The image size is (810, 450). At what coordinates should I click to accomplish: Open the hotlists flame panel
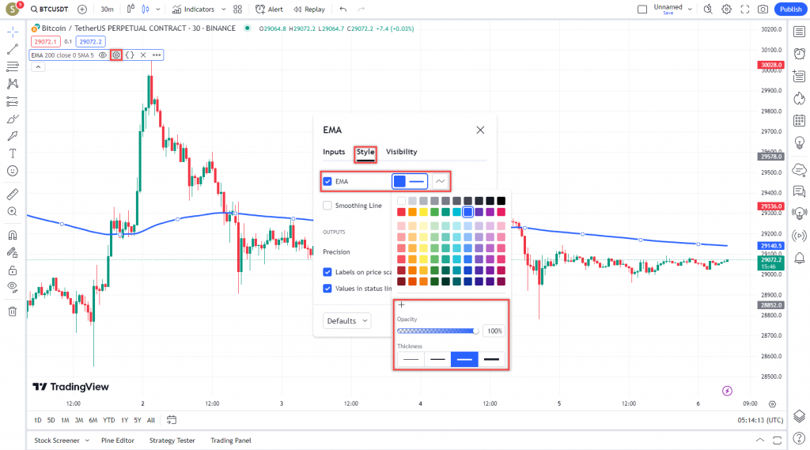point(799,98)
